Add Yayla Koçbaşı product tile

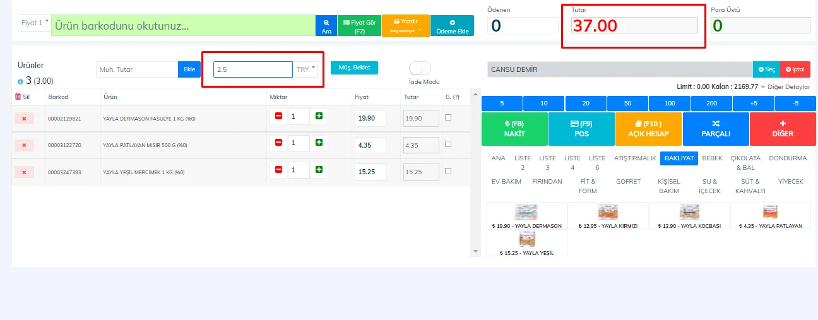(x=689, y=216)
